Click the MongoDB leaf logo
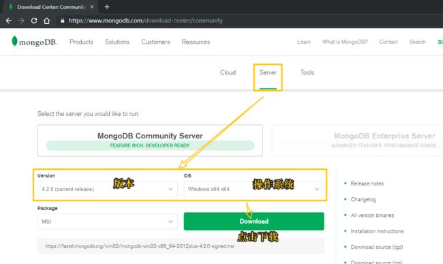 pyautogui.click(x=14, y=41)
